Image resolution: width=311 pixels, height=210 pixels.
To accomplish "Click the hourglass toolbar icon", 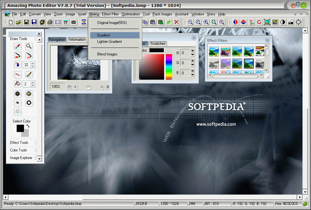I will tap(84, 22).
